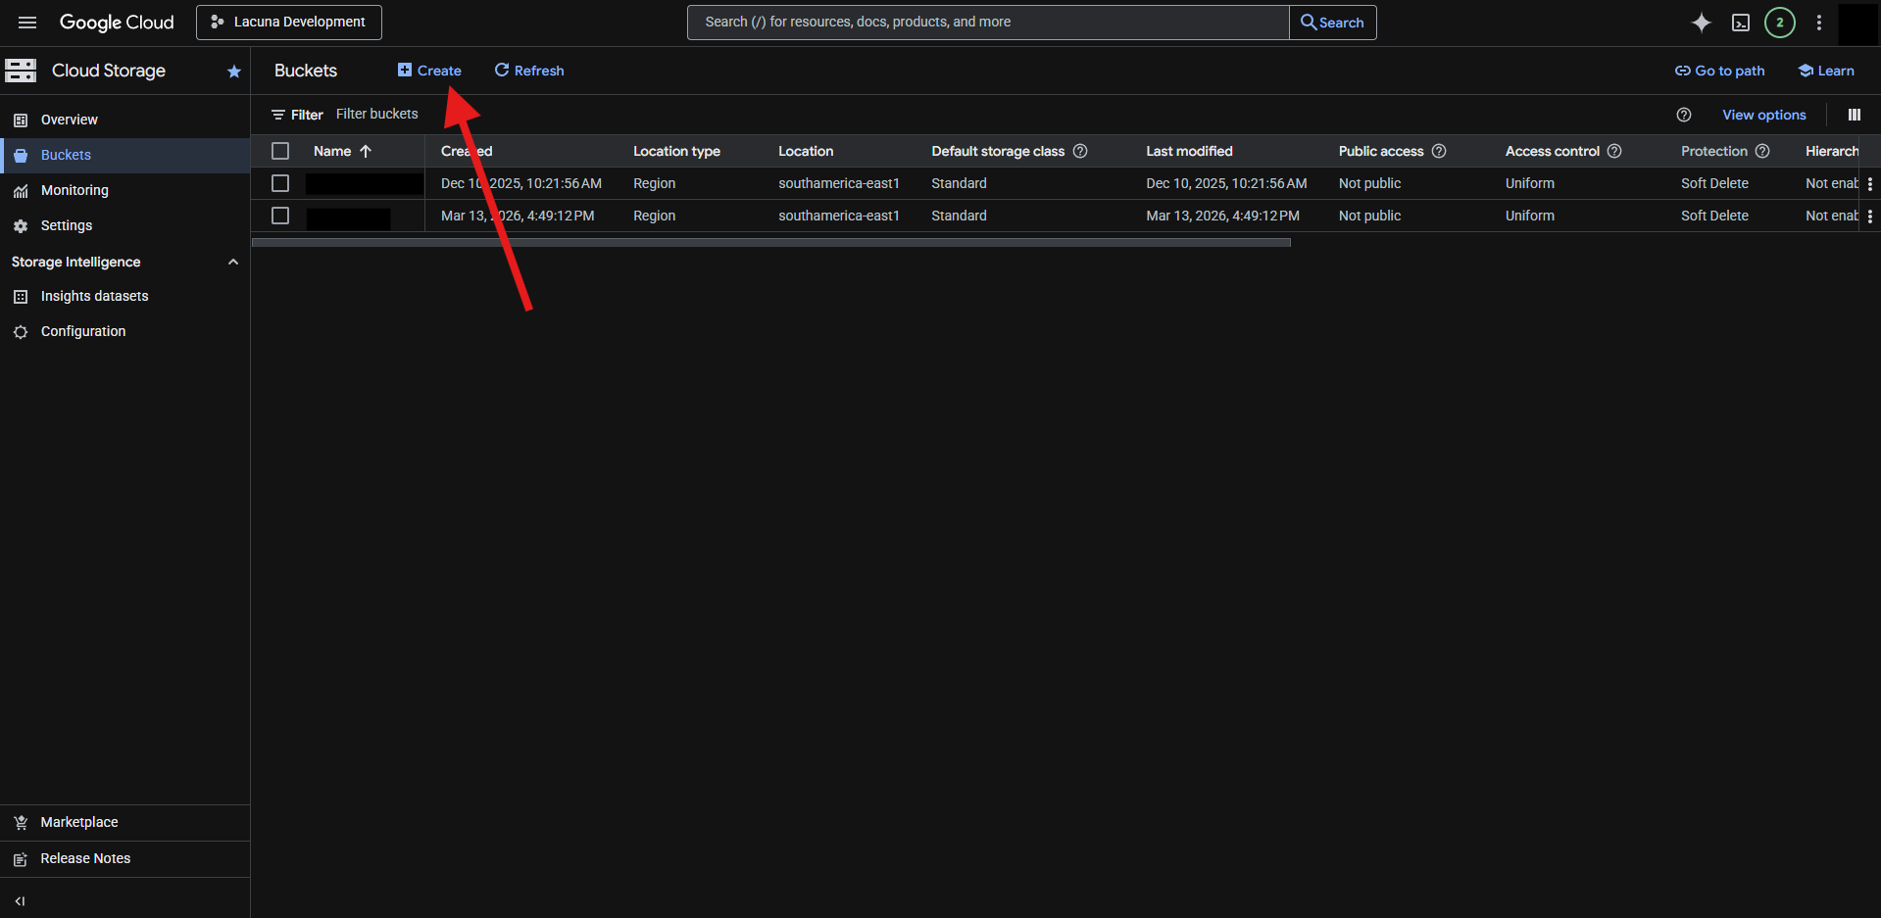Open the View options link

coord(1763,115)
